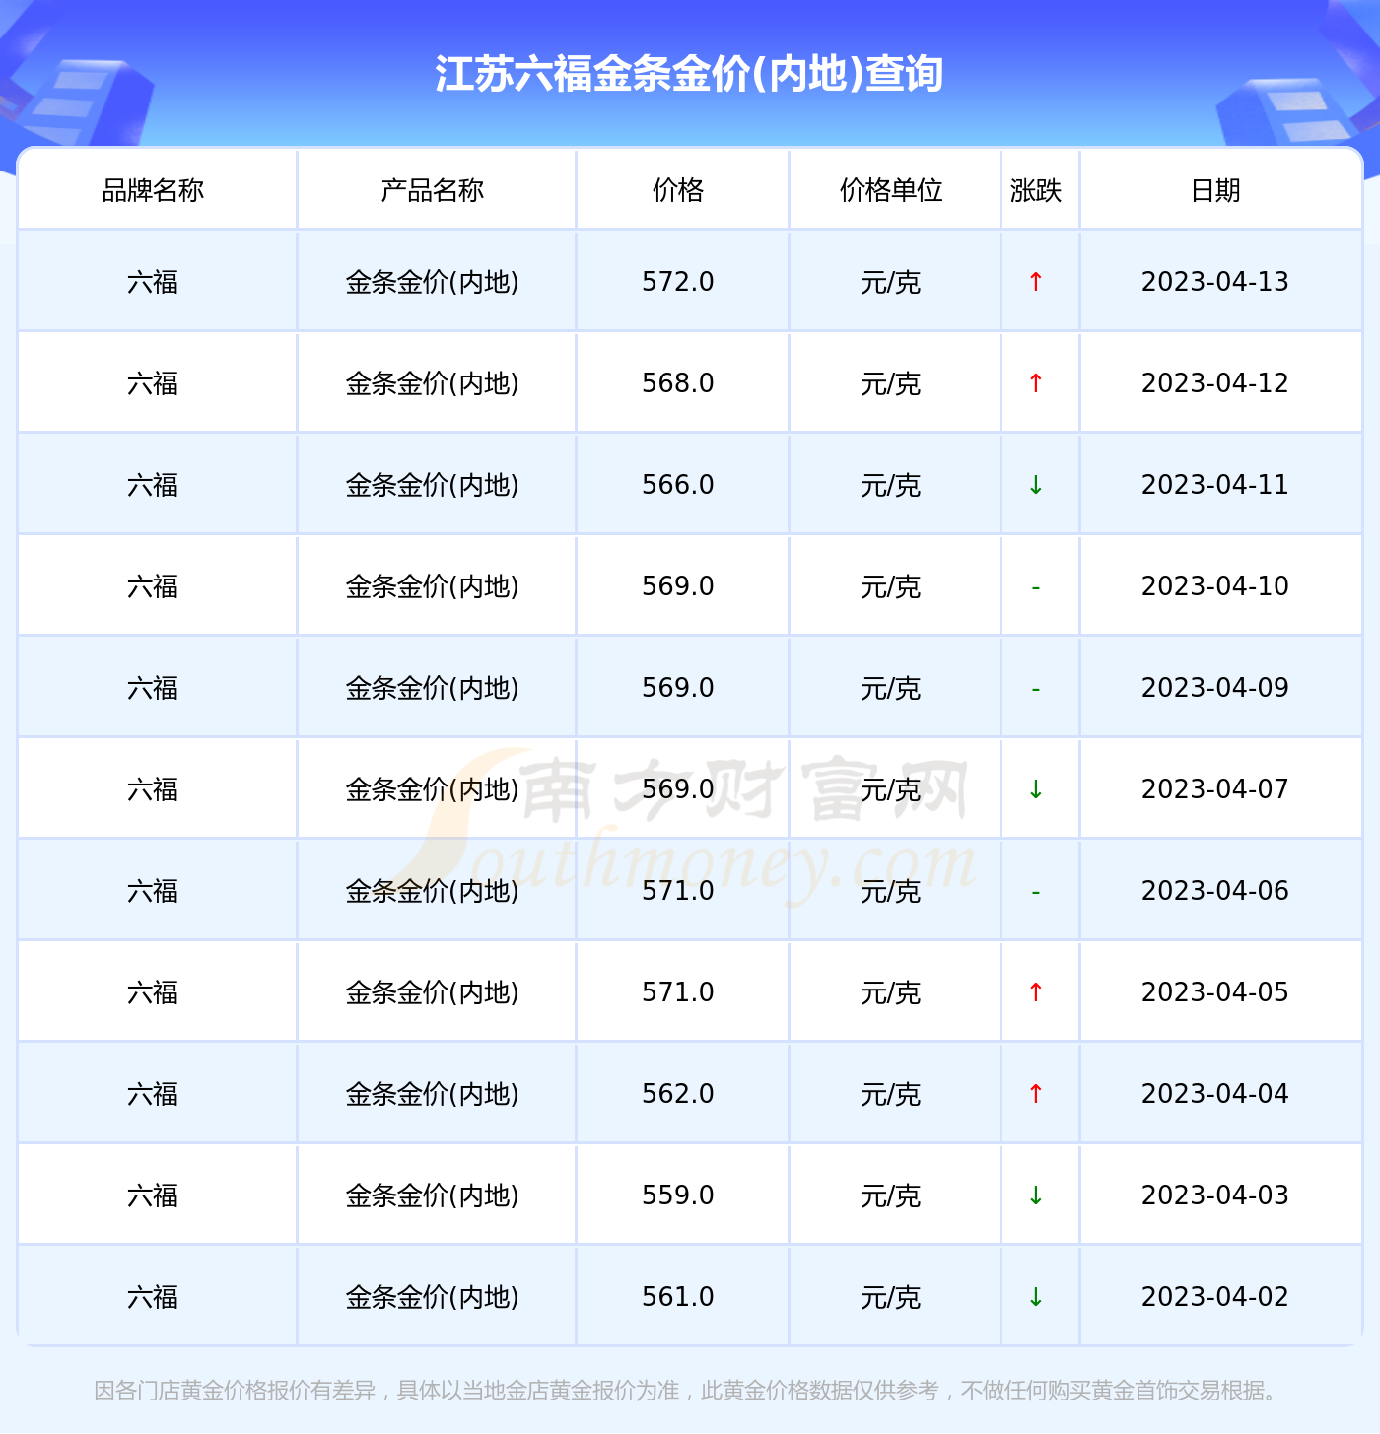Click the 品牌名称 column header

[x=153, y=190]
